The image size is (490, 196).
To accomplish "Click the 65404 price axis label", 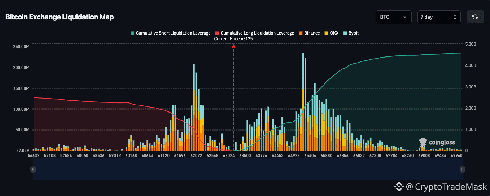I will point(310,156).
